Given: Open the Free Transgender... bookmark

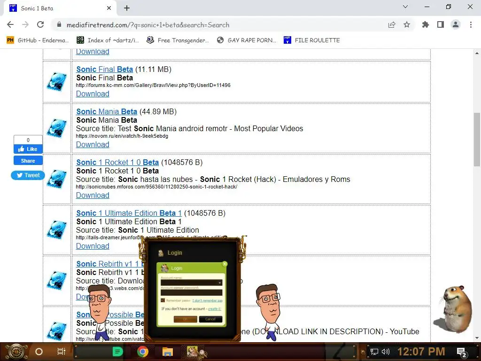Looking at the screenshot, I should click(178, 40).
